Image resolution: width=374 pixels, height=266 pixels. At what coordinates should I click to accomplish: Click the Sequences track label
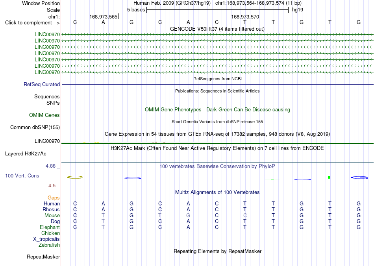coord(47,96)
